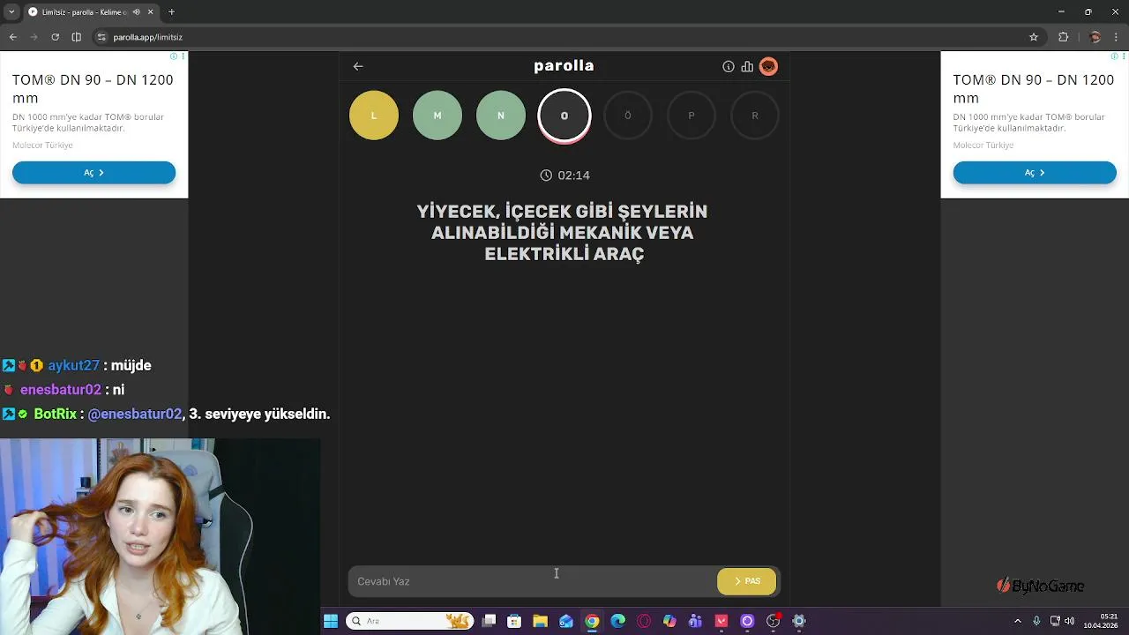Open Settings gear from taskbar
Image resolution: width=1129 pixels, height=635 pixels.
(799, 622)
